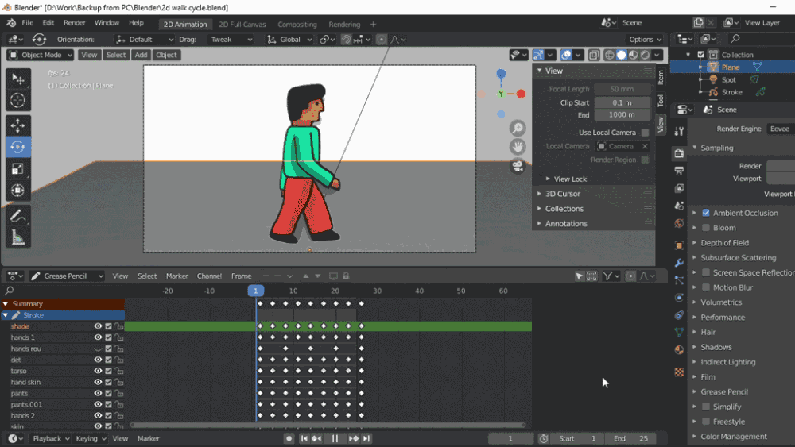This screenshot has width=795, height=447.
Task: Switch to Compositing workspace tab
Action: [x=297, y=25]
